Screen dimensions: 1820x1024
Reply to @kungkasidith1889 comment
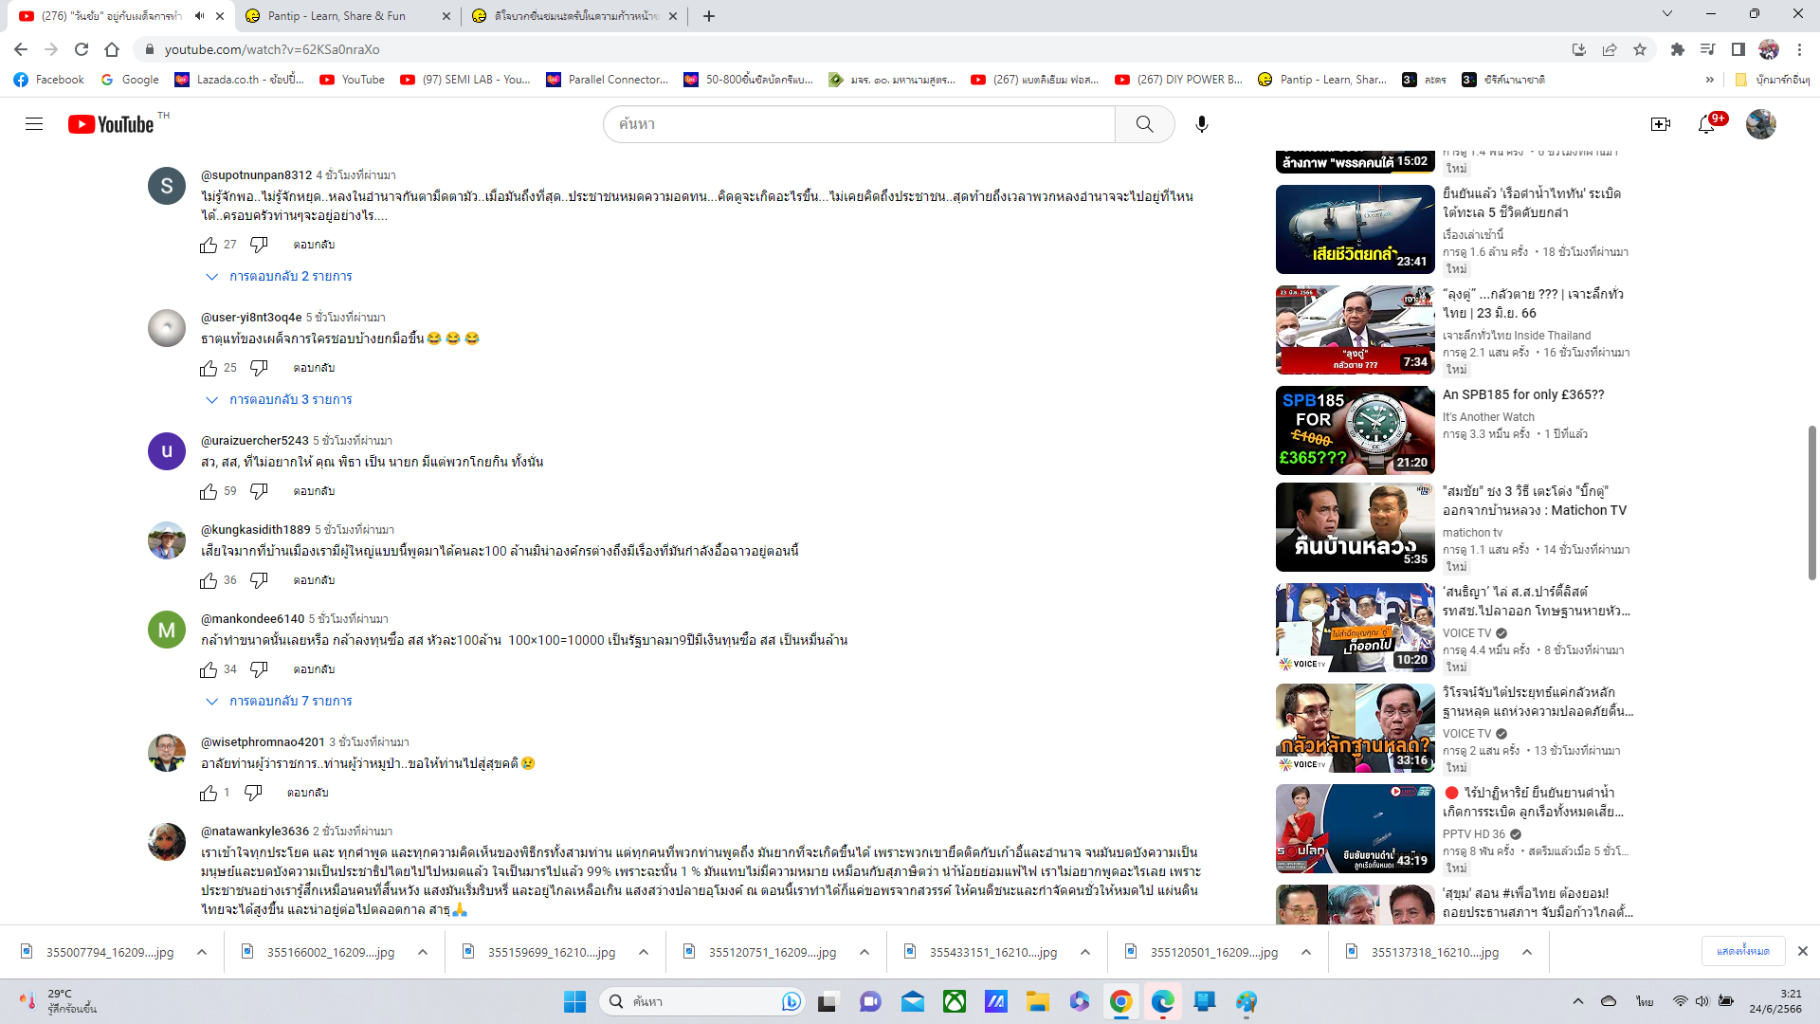[x=314, y=581]
